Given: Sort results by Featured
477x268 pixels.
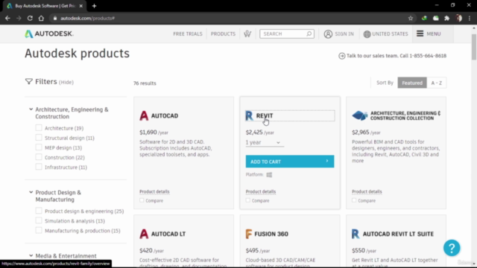Looking at the screenshot, I should click(412, 83).
